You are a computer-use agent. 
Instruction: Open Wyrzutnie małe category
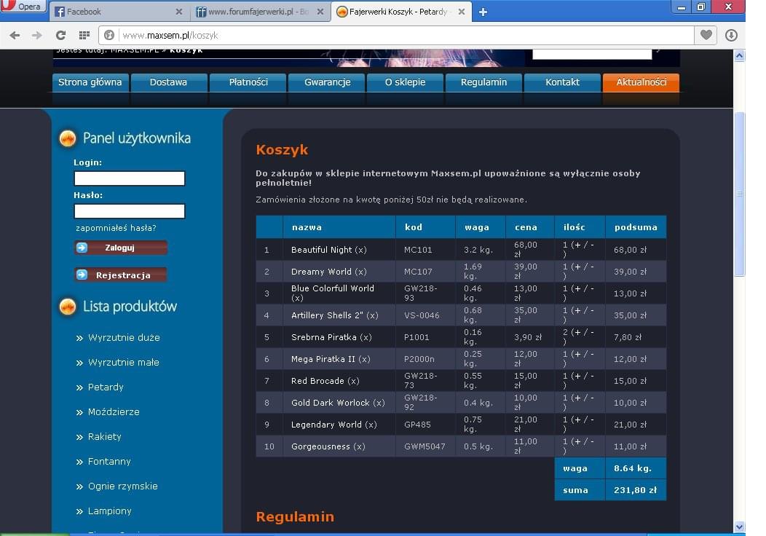[123, 363]
